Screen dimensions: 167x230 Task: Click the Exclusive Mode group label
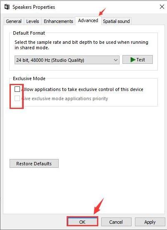tap(29, 78)
